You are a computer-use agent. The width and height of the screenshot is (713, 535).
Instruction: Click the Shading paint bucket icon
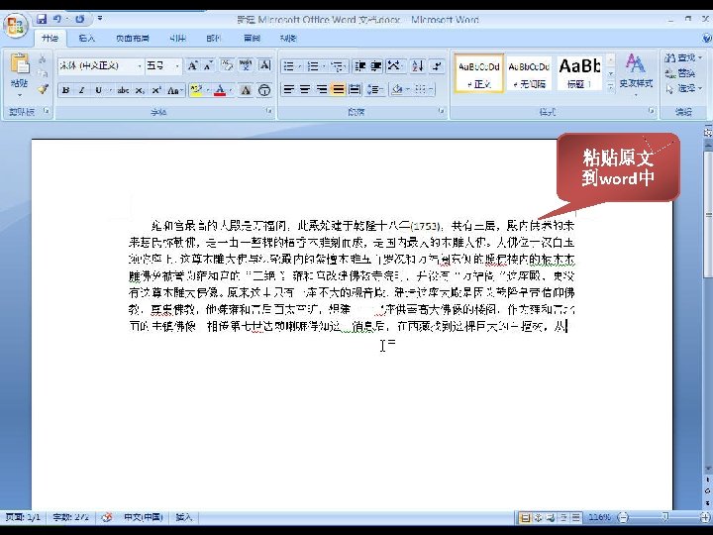[x=397, y=89]
